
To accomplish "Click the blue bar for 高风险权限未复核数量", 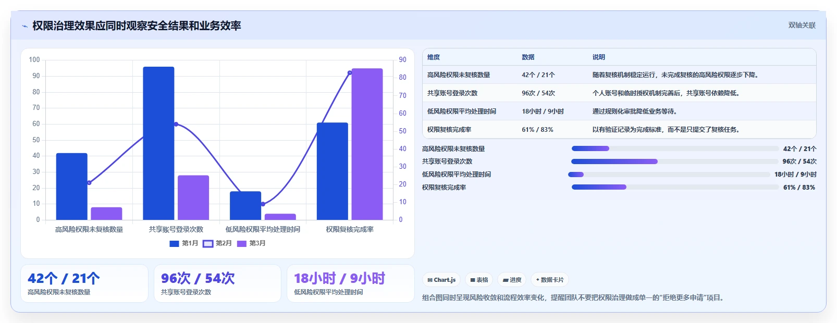I will tap(72, 187).
